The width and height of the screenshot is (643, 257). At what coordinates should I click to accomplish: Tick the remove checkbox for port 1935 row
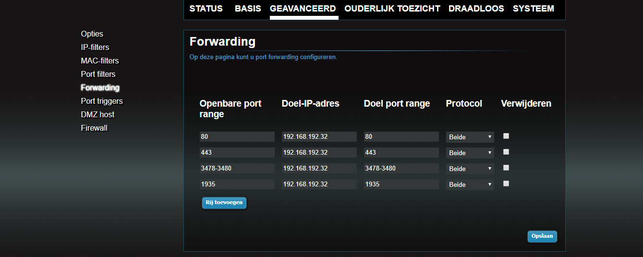(x=506, y=184)
